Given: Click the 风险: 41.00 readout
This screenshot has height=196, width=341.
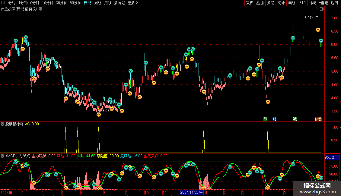Looking at the screenshot, I should click(x=66, y=156).
